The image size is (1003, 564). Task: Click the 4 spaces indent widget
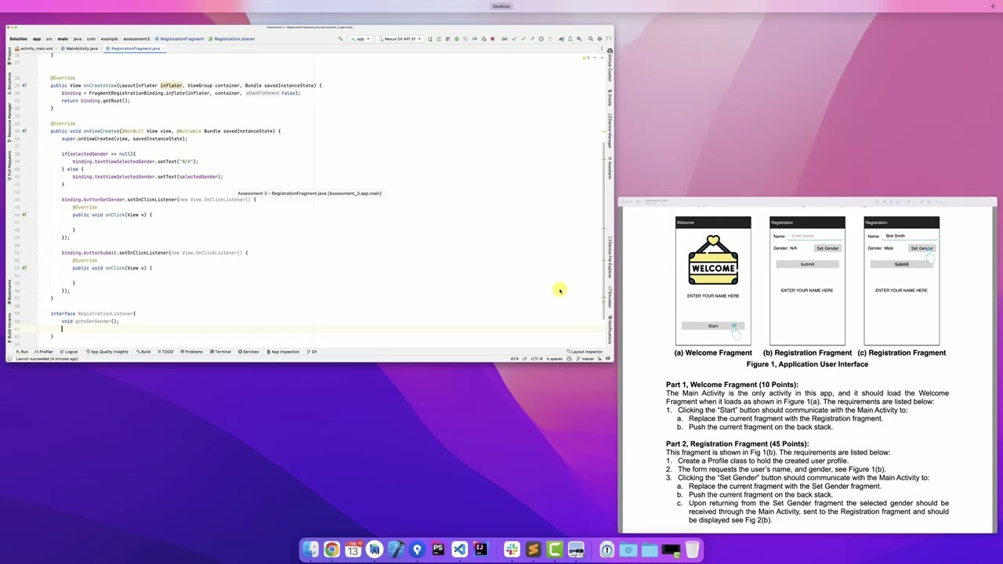554,359
